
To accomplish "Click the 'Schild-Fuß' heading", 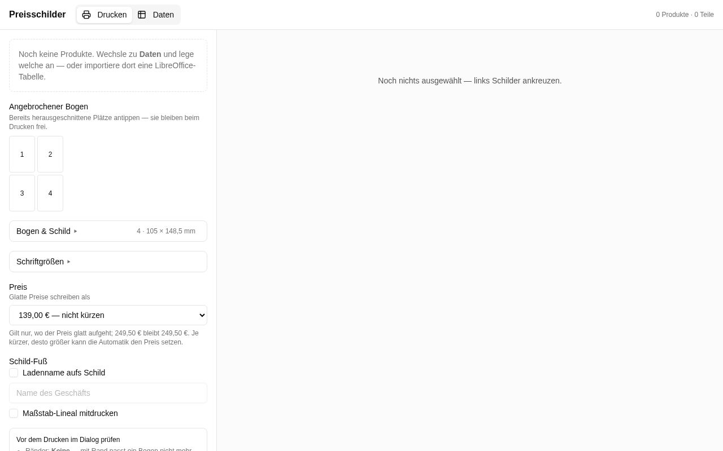I will [28, 361].
